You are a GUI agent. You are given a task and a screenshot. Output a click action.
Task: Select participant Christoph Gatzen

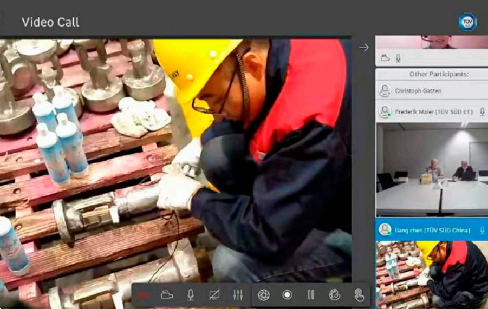[418, 91]
